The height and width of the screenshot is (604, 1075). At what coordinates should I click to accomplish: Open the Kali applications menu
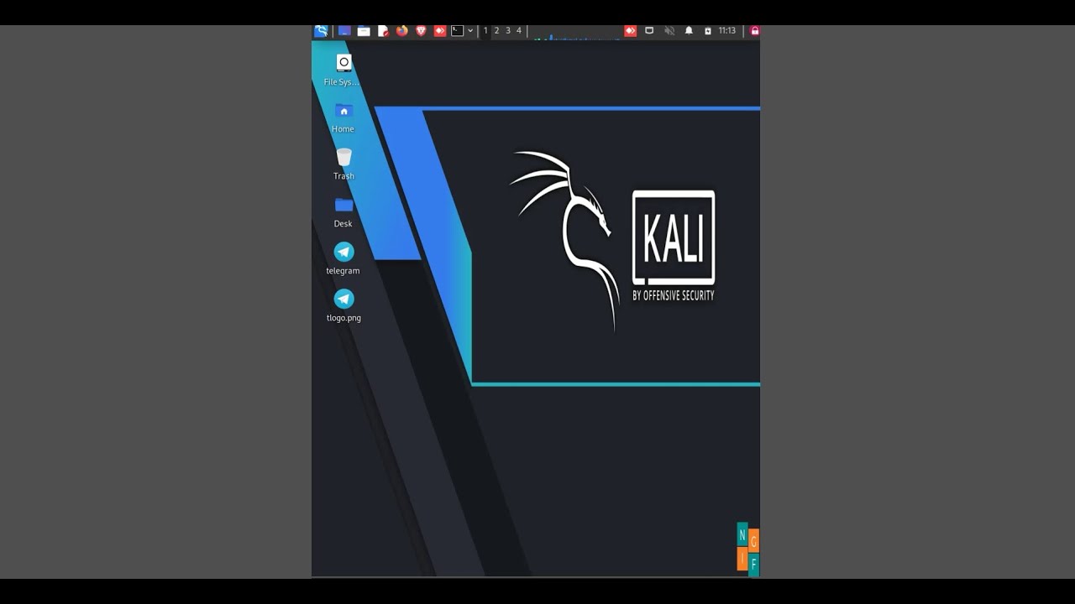pos(321,31)
